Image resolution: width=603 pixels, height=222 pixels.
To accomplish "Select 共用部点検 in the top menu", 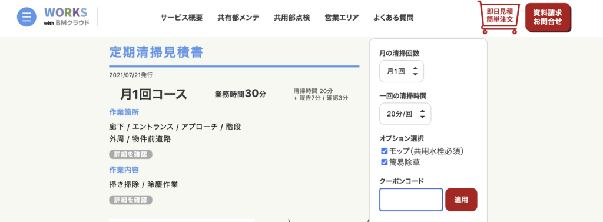I will (292, 18).
